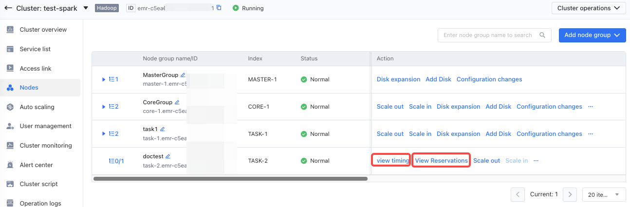
Task: Click Disk expansion for CoreGroup
Action: click(458, 107)
